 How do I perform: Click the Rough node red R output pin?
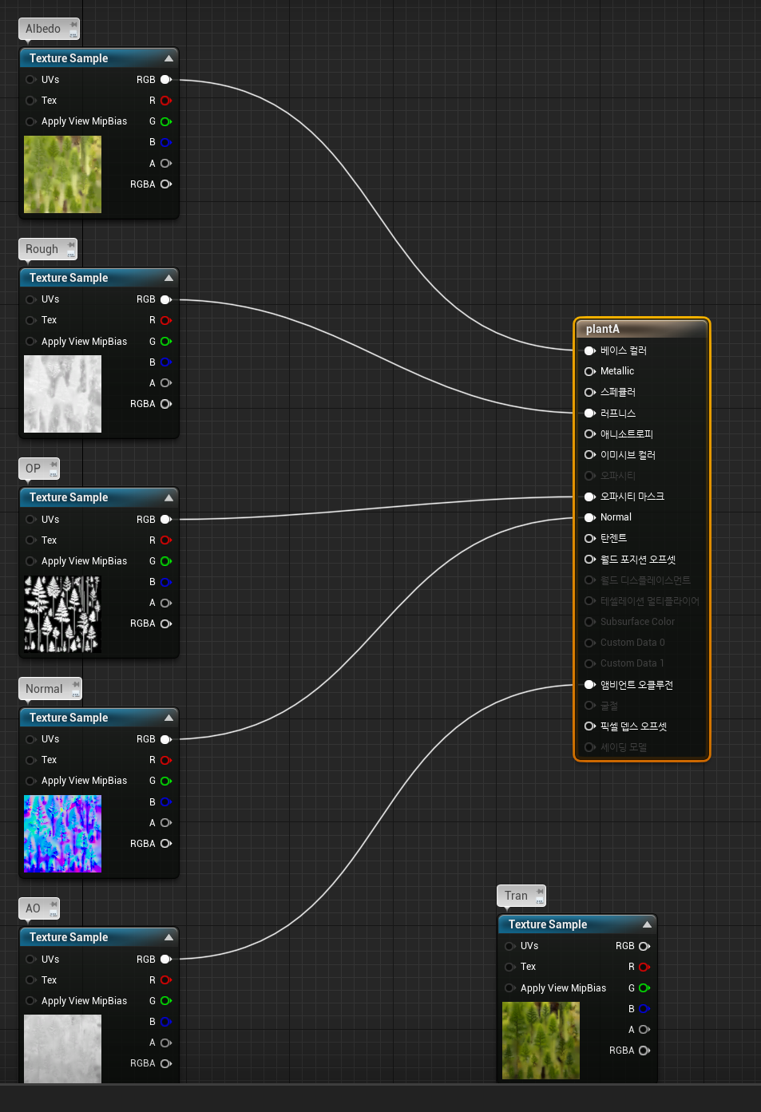pyautogui.click(x=166, y=320)
